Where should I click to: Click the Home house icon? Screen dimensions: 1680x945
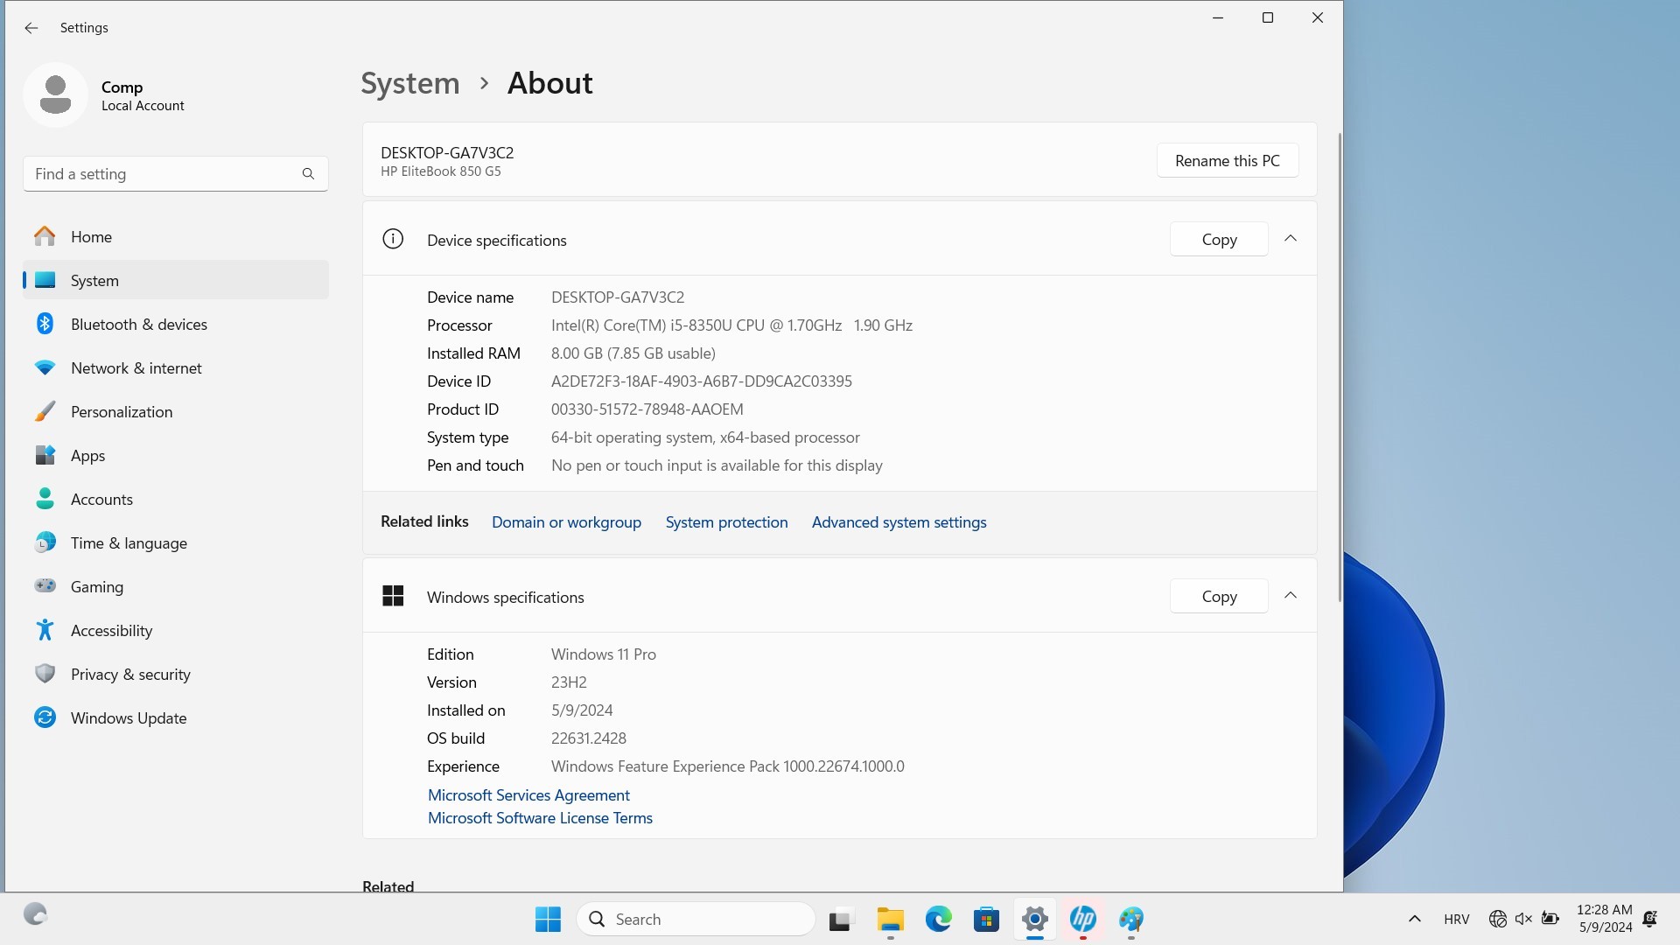click(x=45, y=236)
